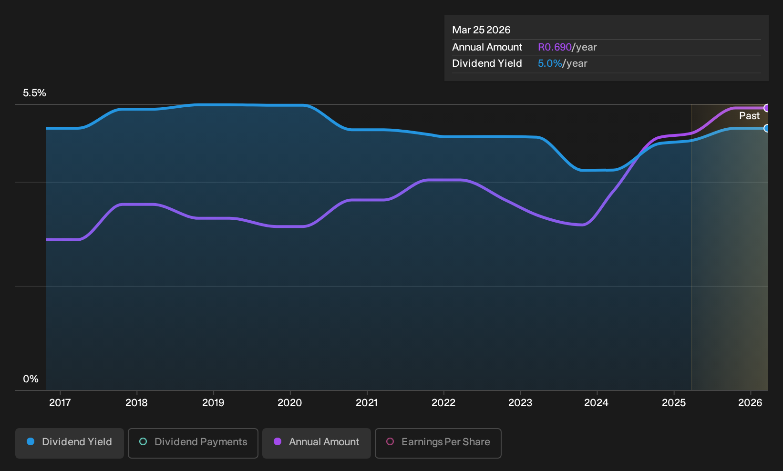Click the 2026 x-axis label
The height and width of the screenshot is (471, 783).
click(751, 403)
